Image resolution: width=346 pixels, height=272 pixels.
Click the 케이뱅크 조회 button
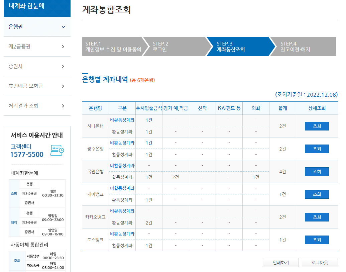click(316, 194)
